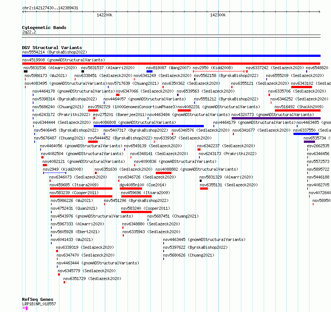The width and height of the screenshot is (331, 312).
Task: Select the LRP1B|NM_018557 gene label
Action: click(39, 304)
